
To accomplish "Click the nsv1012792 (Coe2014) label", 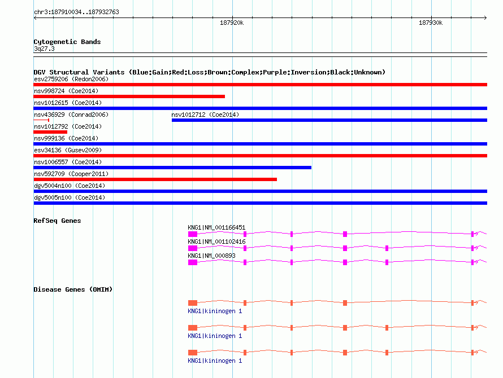I will click(x=68, y=126).
